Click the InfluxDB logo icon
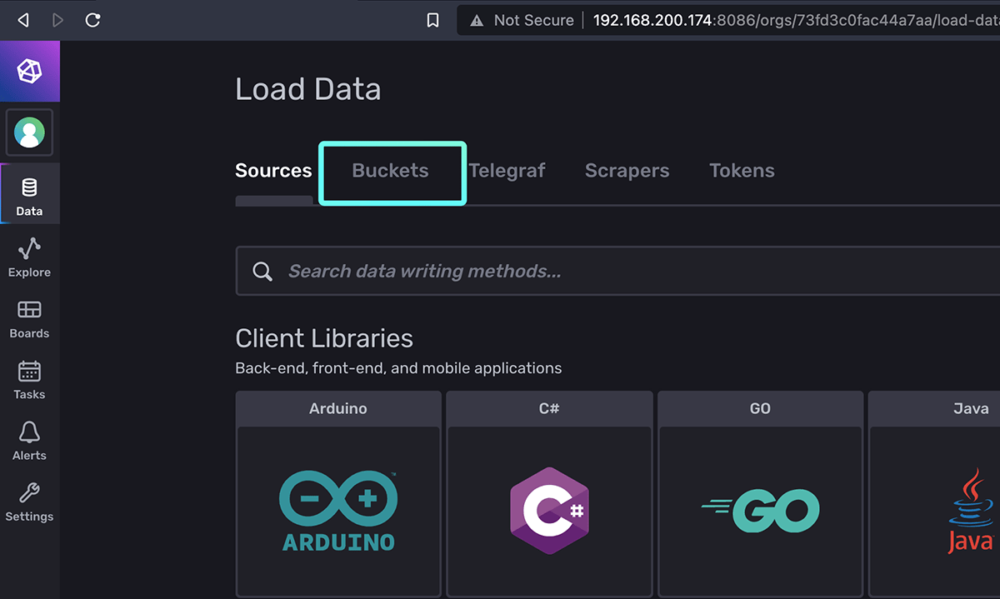This screenshot has height=599, width=1000. 30,71
